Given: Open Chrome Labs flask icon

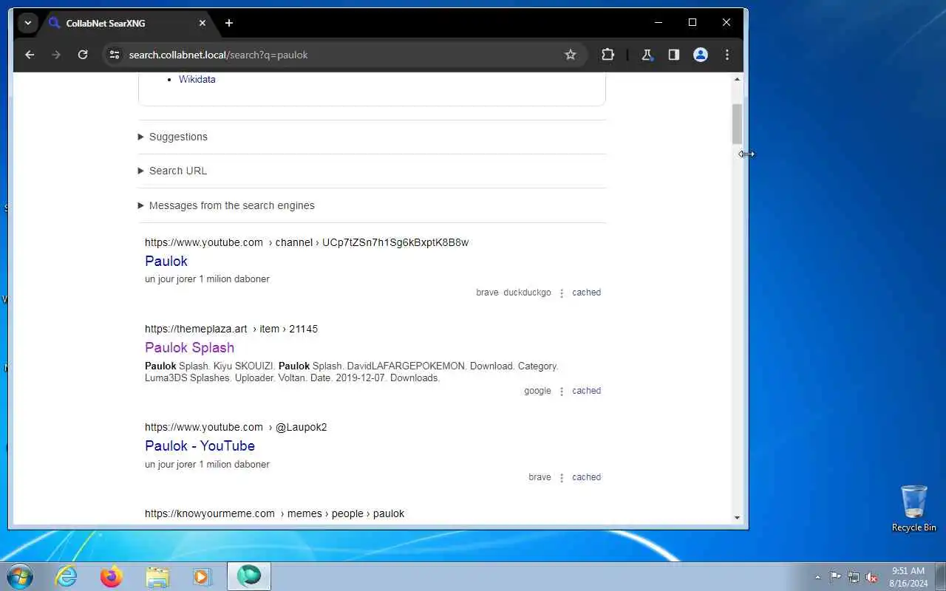Looking at the screenshot, I should coord(647,55).
